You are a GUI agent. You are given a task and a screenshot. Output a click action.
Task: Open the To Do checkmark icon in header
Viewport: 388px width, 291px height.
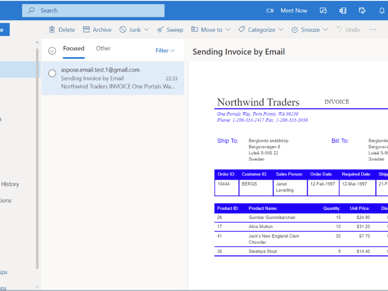(x=362, y=10)
